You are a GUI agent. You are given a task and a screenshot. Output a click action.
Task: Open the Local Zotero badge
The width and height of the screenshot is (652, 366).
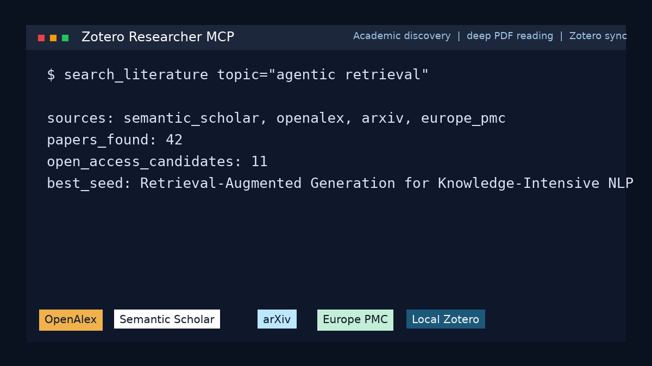[x=446, y=320]
